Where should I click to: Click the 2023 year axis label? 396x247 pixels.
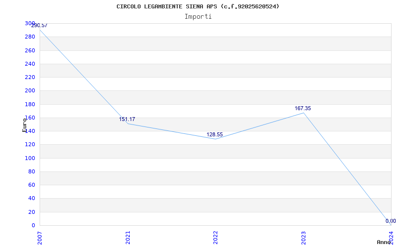coord(303,238)
